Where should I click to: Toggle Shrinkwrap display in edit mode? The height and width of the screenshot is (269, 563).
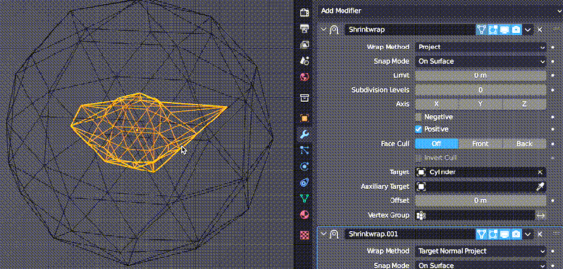click(493, 29)
